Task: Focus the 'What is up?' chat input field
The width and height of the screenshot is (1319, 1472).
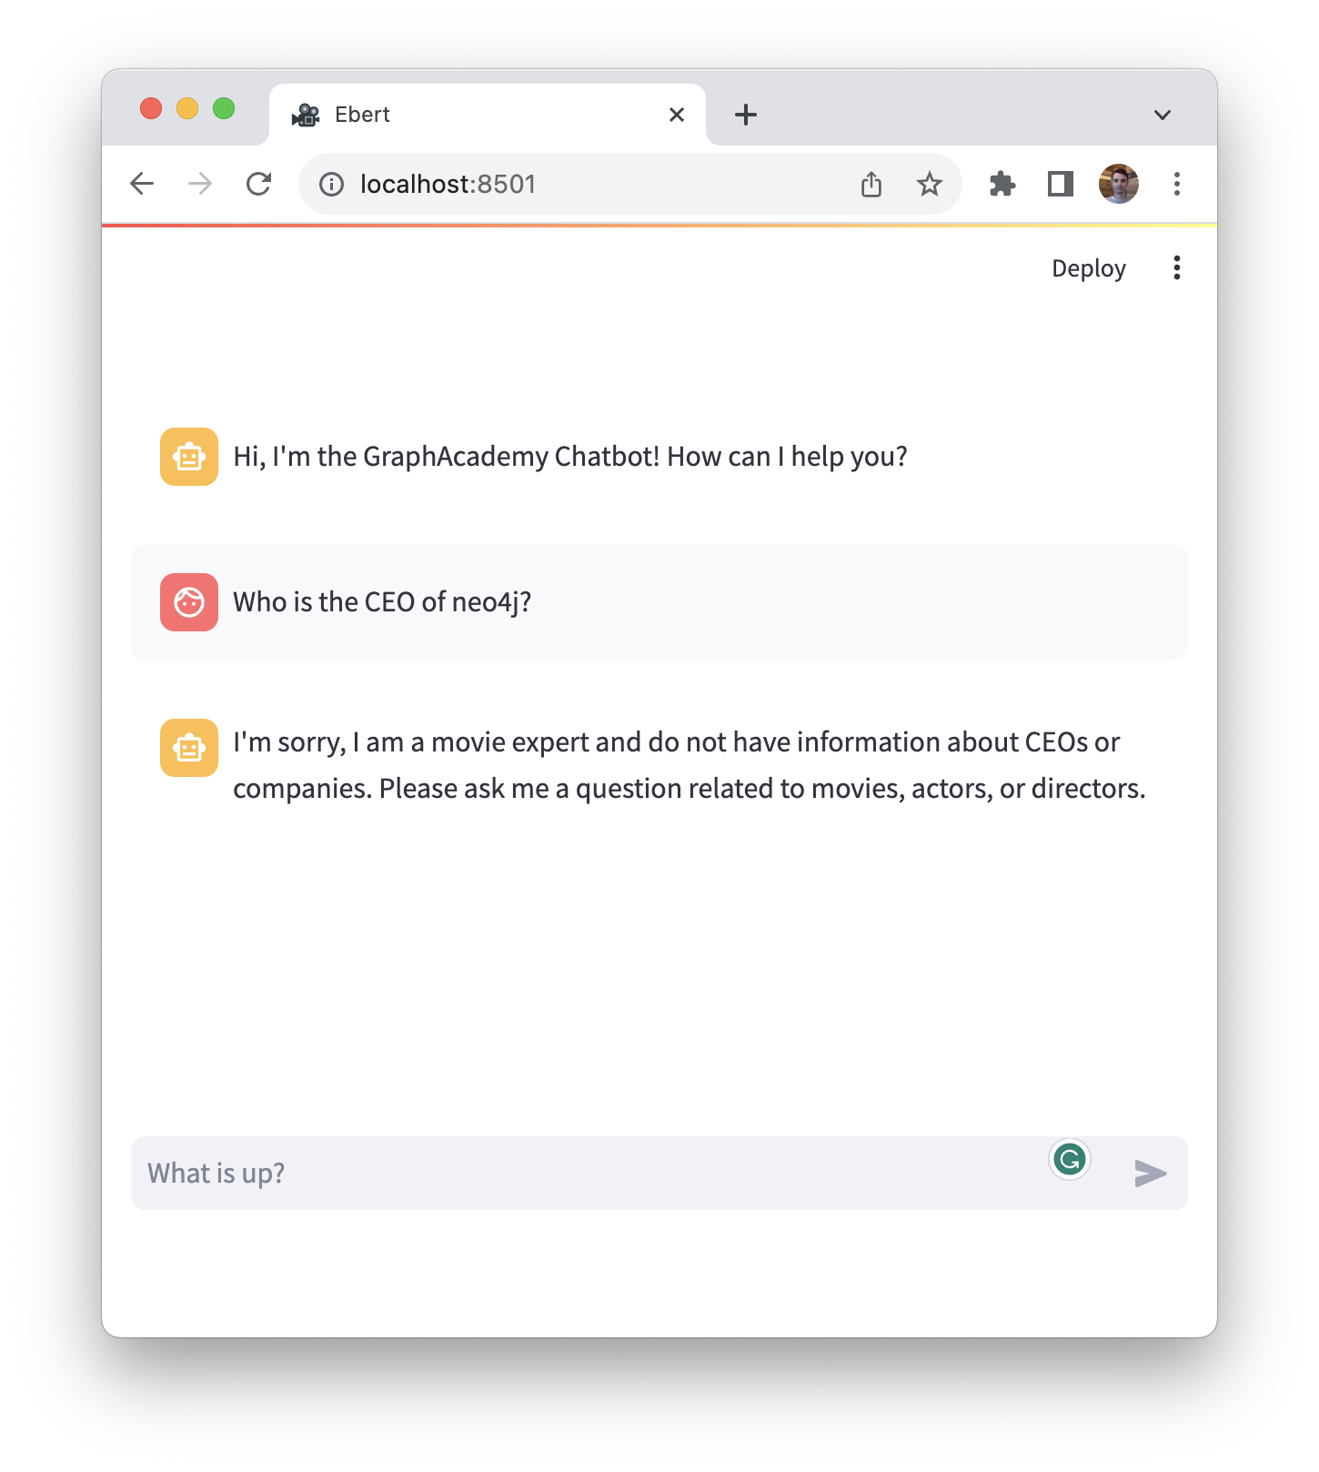Action: pyautogui.click(x=546, y=1173)
